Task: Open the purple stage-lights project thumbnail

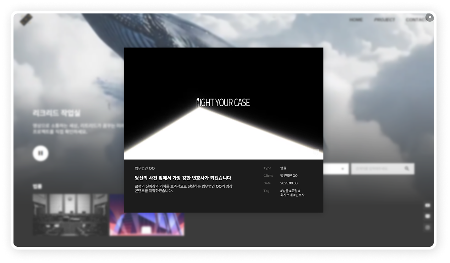Action: [x=147, y=223]
